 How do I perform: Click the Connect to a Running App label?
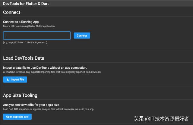point(21,22)
